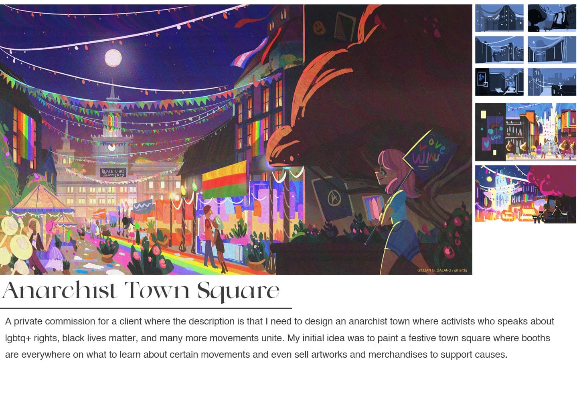
Task: Open the sketch thumbnail showing draped street banners
Action: click(552, 50)
